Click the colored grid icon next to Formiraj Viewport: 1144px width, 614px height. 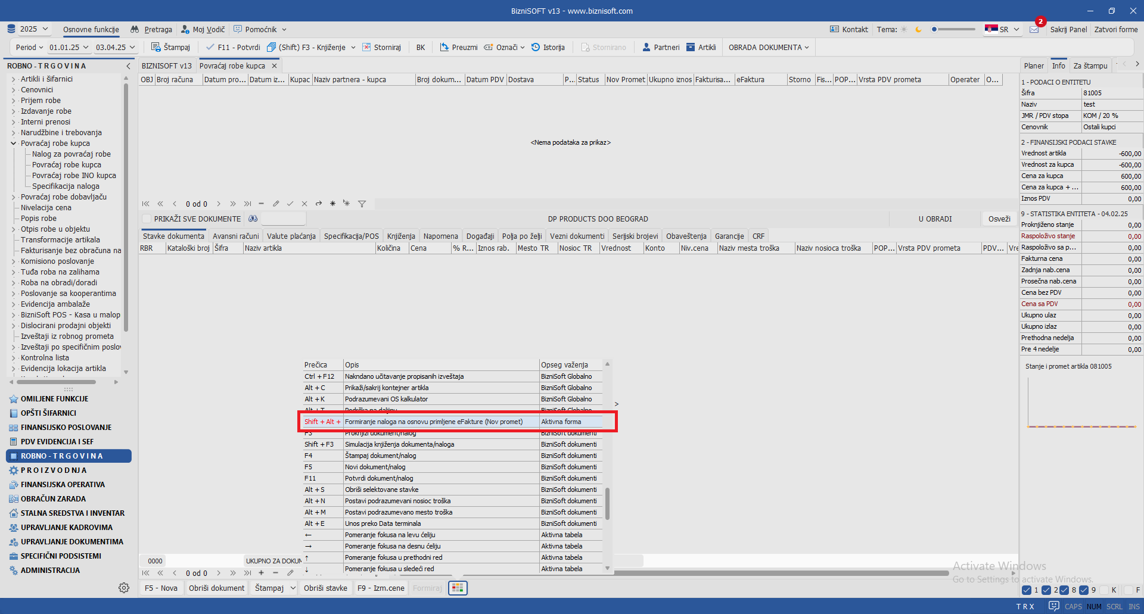pyautogui.click(x=458, y=588)
